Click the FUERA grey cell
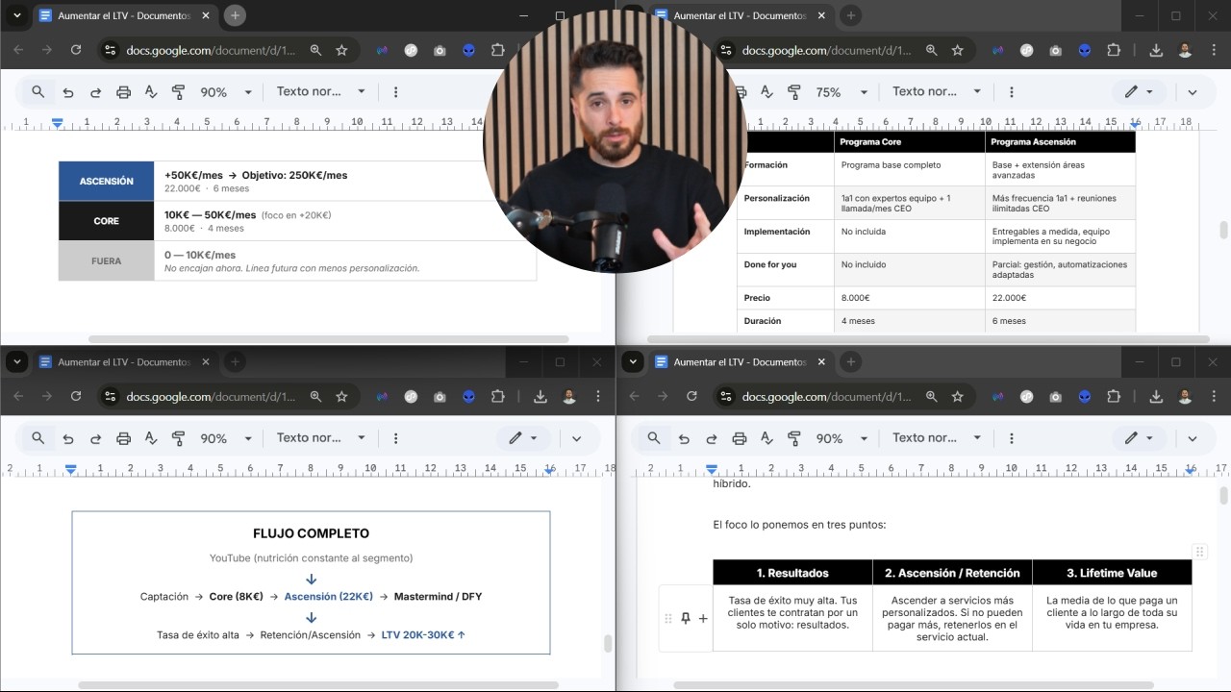Viewport: 1231px width, 692px height. tap(106, 260)
